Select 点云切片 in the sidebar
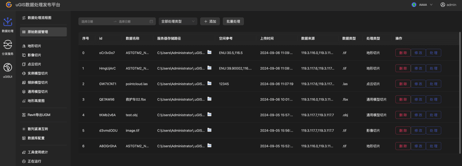Image resolution: width=462 pixels, height=166 pixels. pos(34,64)
